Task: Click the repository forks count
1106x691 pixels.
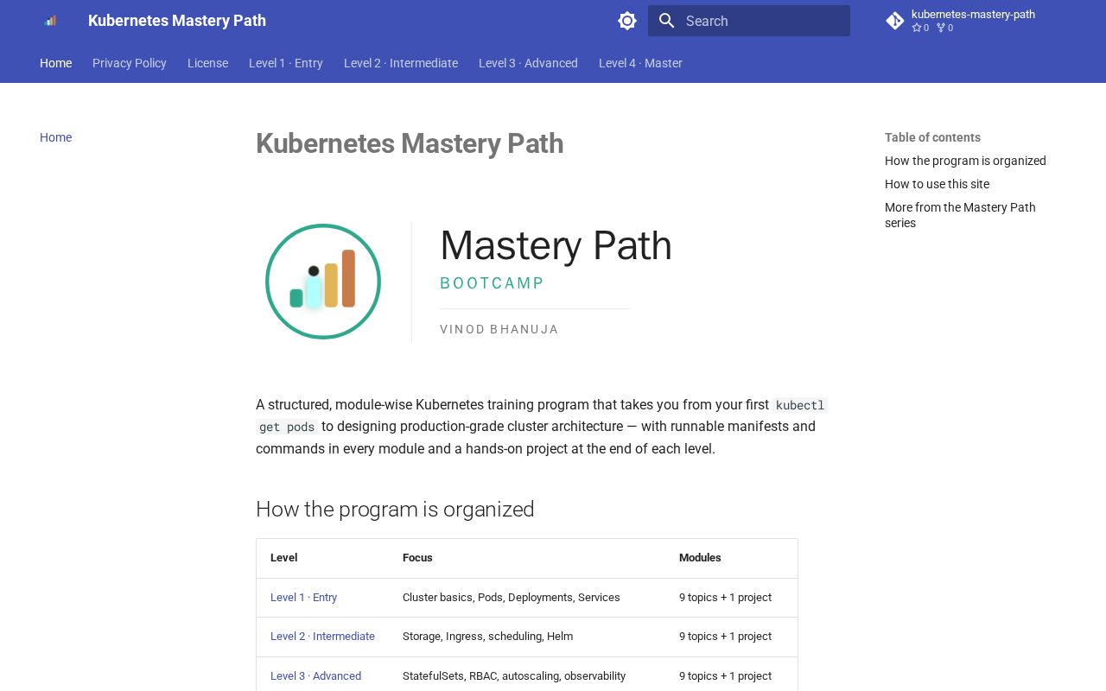Action: (944, 28)
